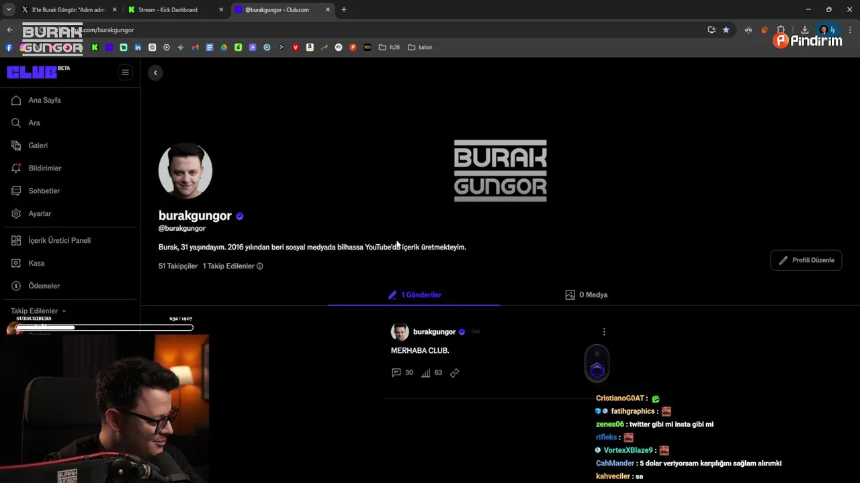This screenshot has height=483, width=860.
Task: Click the home icon beside Ana Sayfa
Action: click(16, 100)
